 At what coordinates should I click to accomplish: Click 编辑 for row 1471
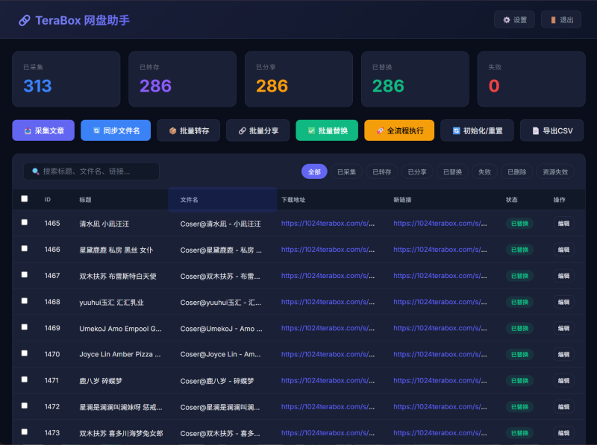coord(564,381)
